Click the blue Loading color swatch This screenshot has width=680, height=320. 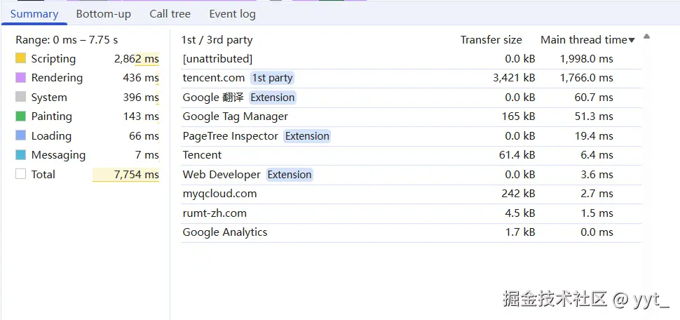tap(20, 136)
